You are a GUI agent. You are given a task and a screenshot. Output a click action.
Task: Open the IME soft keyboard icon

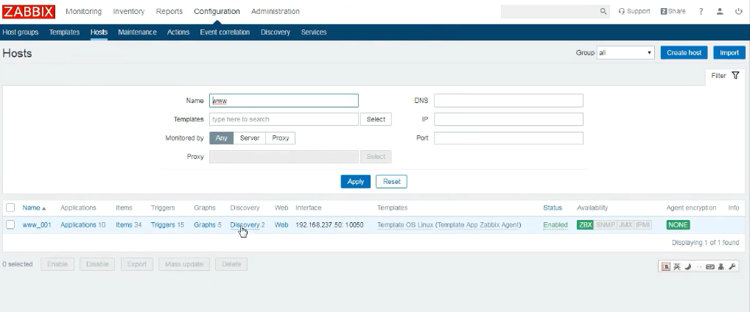point(709,266)
